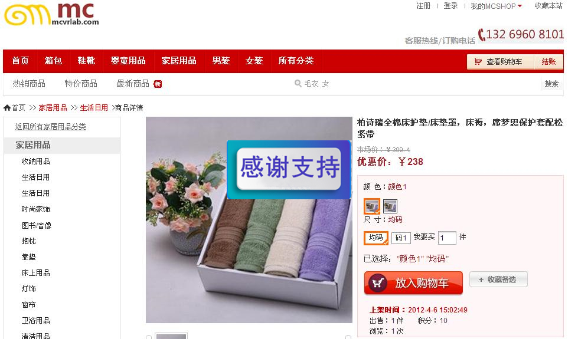Open the 床上用品 sidebar link

coord(36,273)
